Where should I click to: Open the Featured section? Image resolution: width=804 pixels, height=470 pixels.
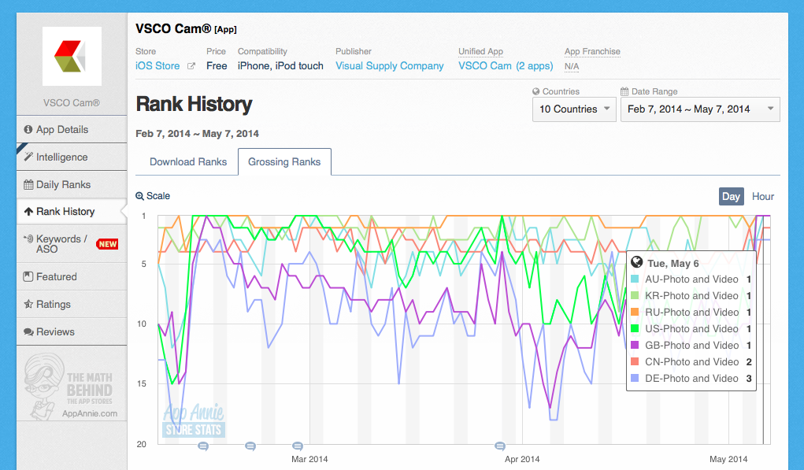(72, 277)
